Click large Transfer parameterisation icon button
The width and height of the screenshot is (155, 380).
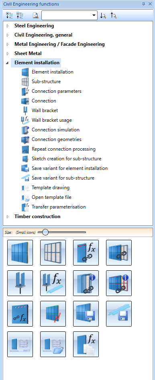(x=86, y=344)
